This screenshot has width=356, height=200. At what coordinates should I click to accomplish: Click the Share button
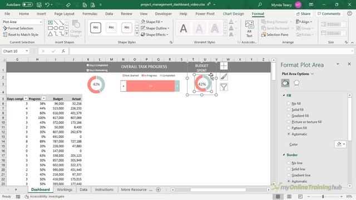point(303,13)
